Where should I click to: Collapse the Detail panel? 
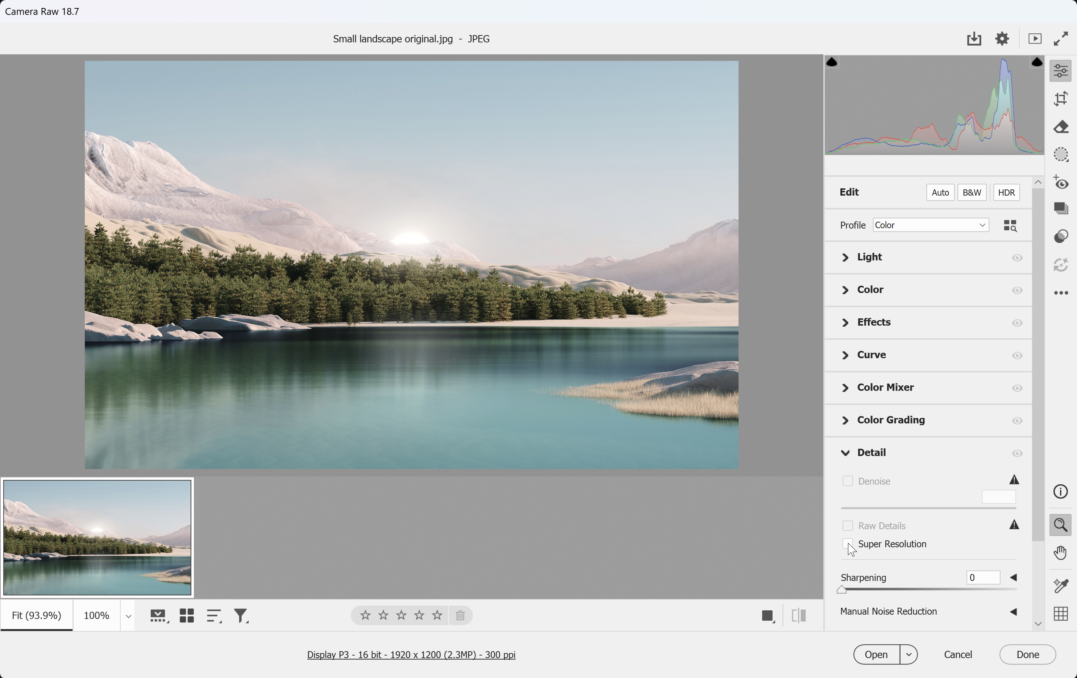(x=845, y=453)
